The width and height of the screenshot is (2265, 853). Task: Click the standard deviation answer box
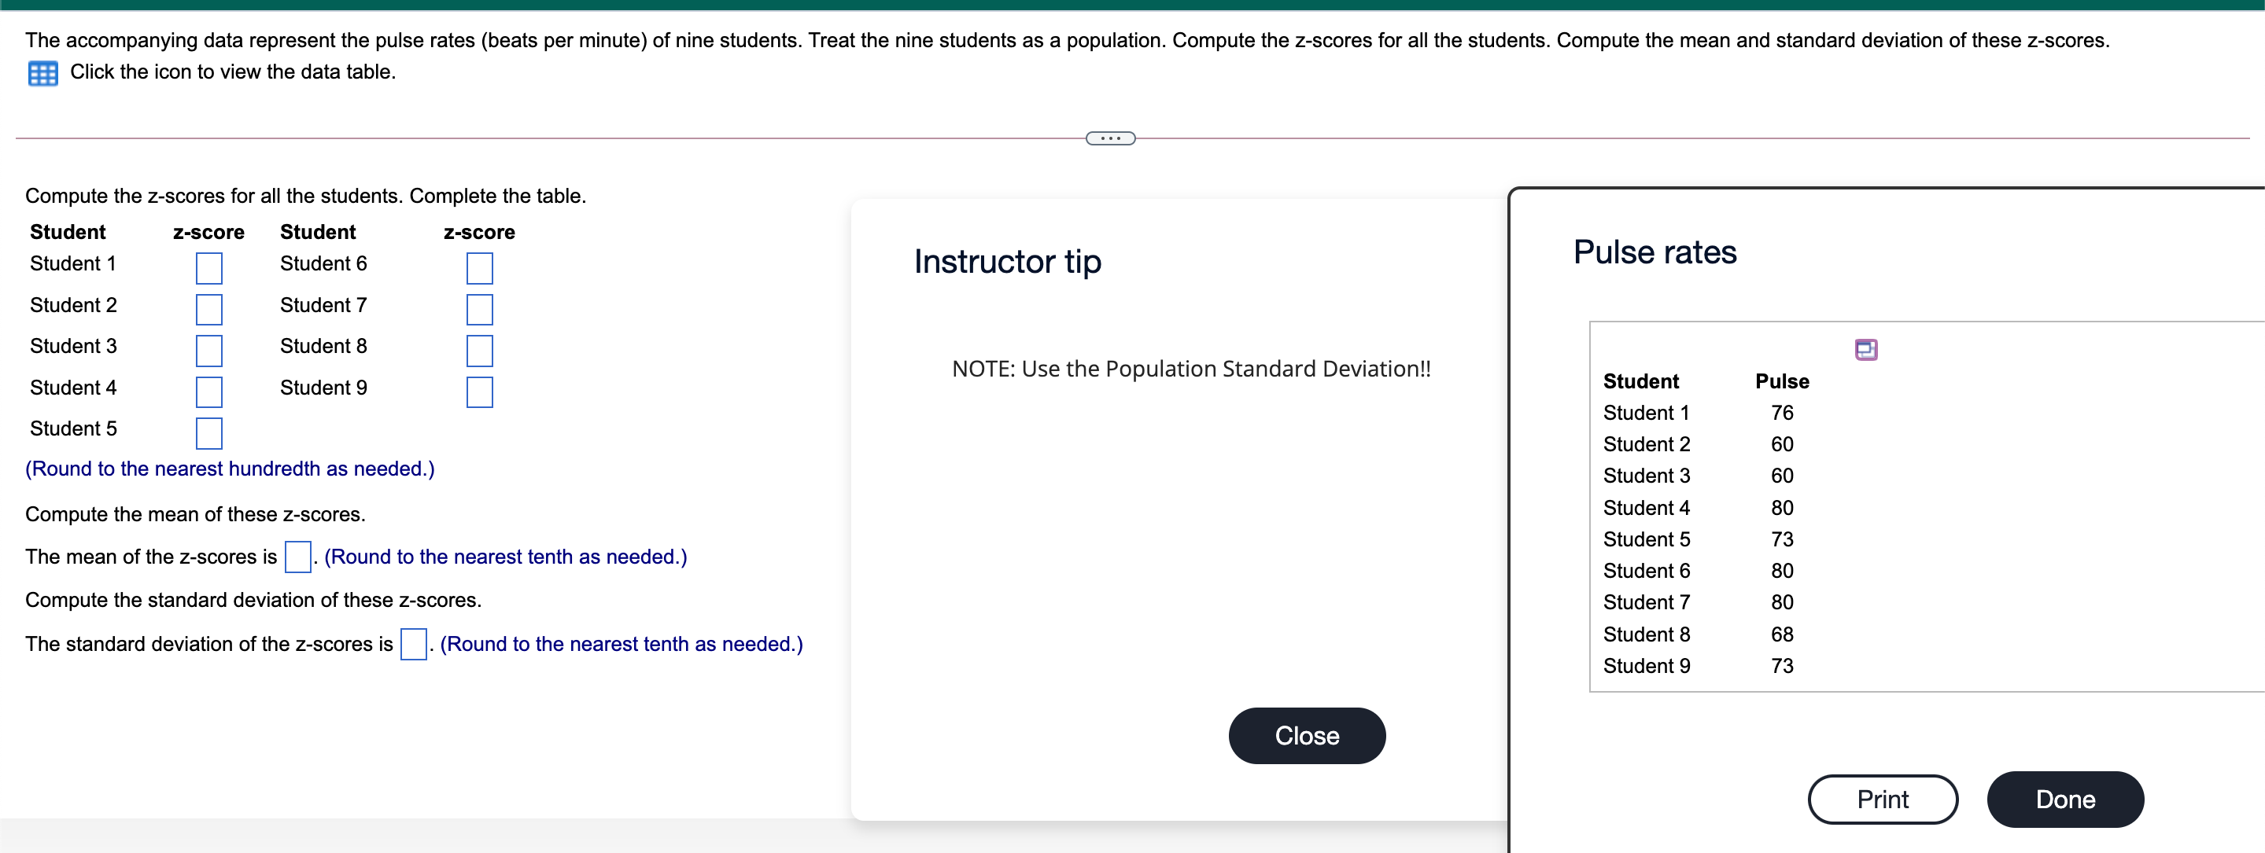pyautogui.click(x=412, y=644)
